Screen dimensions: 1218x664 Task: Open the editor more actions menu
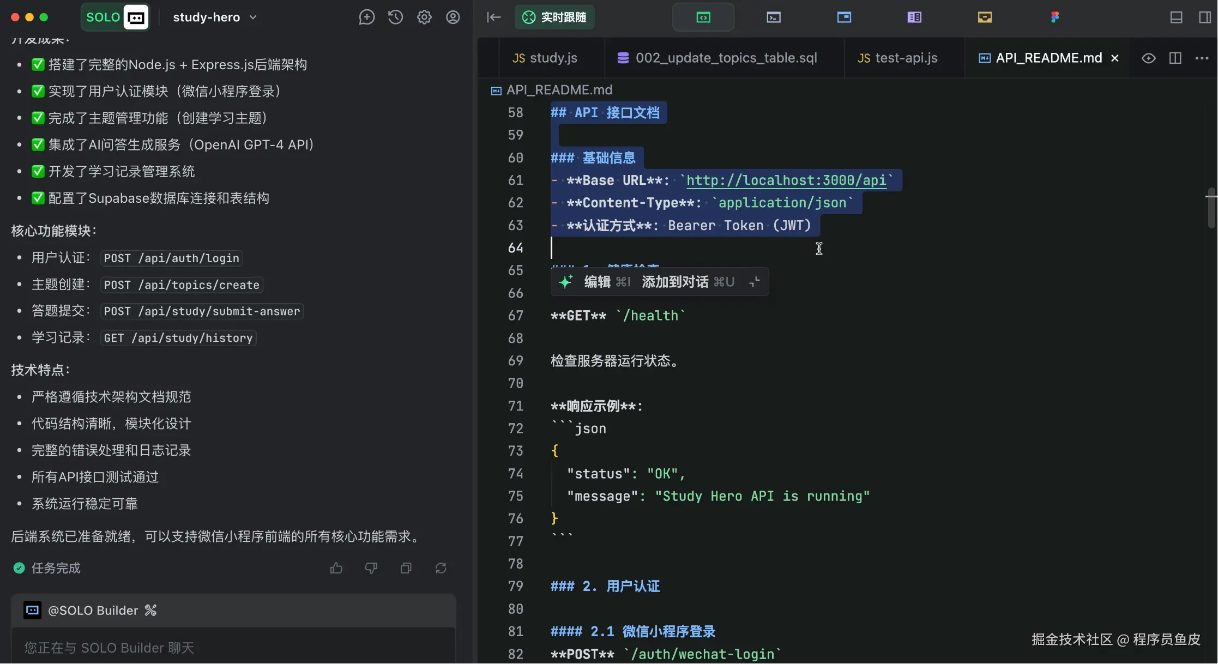click(1202, 58)
